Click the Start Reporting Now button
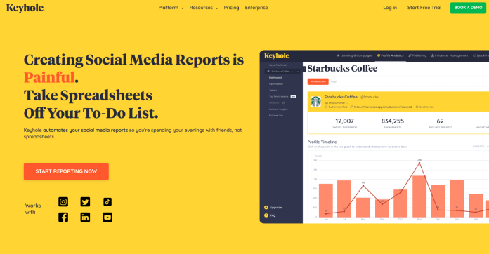The height and width of the screenshot is (254, 489). click(66, 171)
